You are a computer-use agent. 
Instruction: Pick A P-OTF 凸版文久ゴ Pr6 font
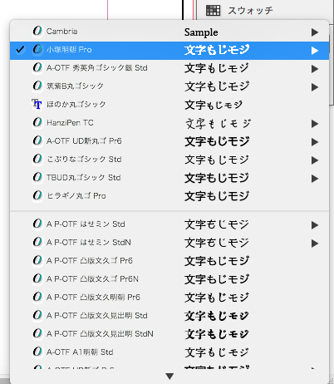coord(169,261)
